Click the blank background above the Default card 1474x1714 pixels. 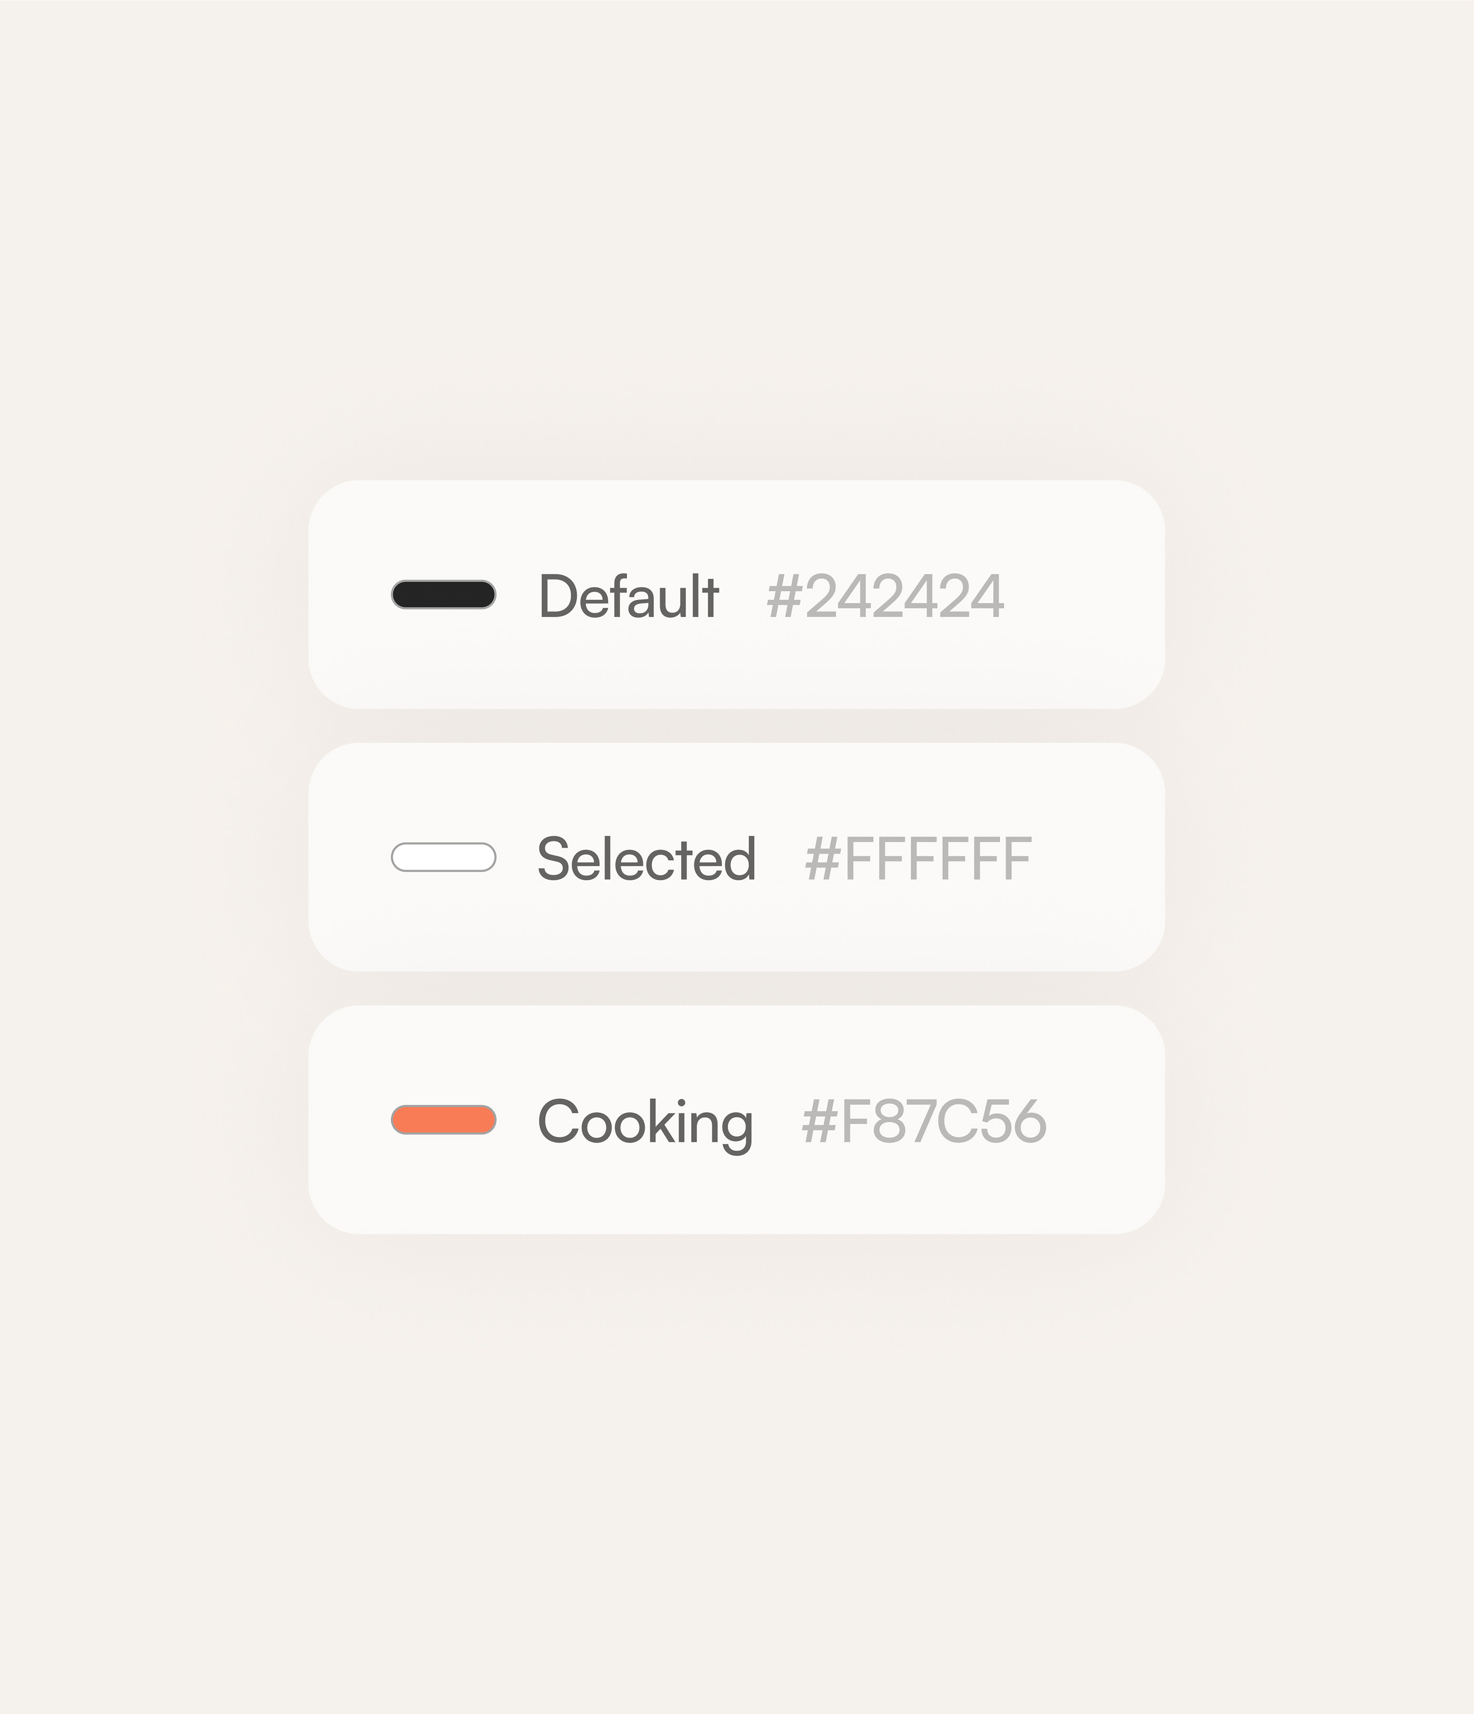736,248
